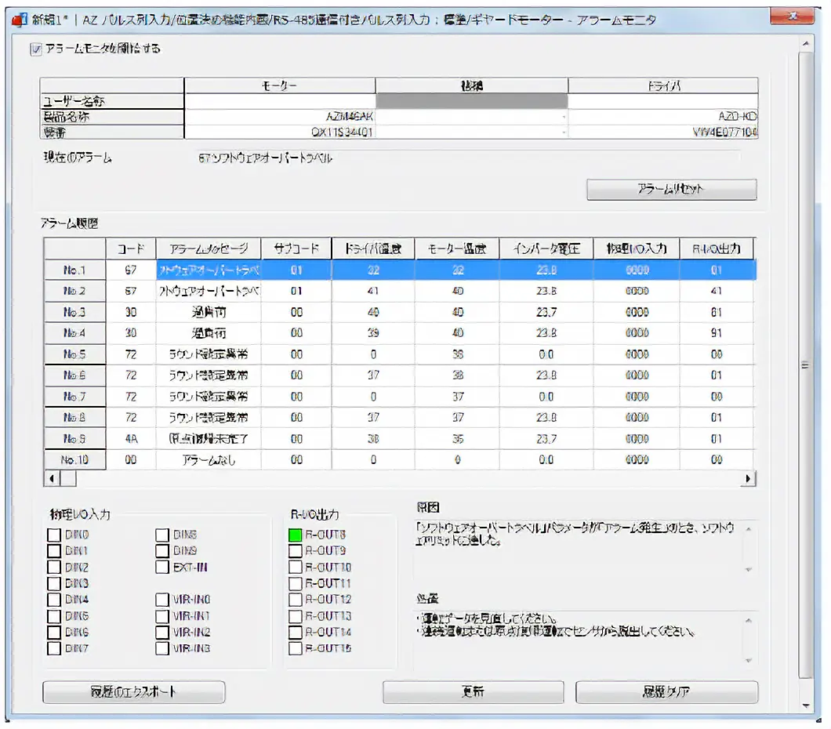Enable the VIR-IN0 virtual input
The width and height of the screenshot is (831, 729).
coord(162,600)
